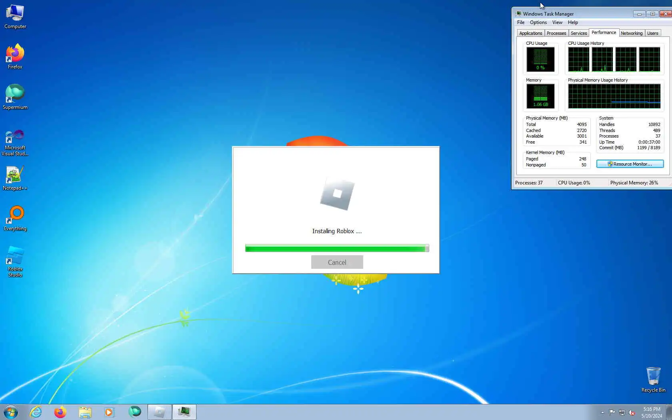This screenshot has width=672, height=420.
Task: Select the Microsoft Visual Studio desktop shortcut
Action: coord(15,142)
